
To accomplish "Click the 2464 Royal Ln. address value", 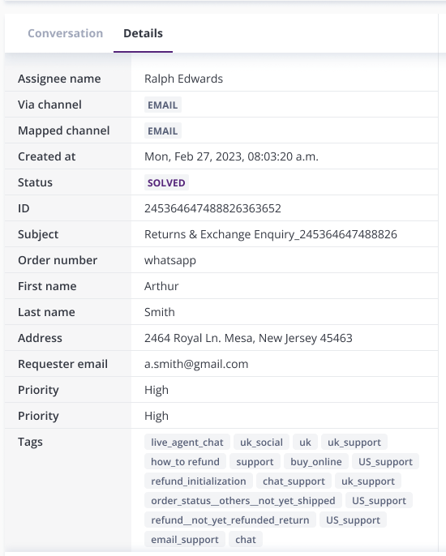I will pyautogui.click(x=248, y=338).
